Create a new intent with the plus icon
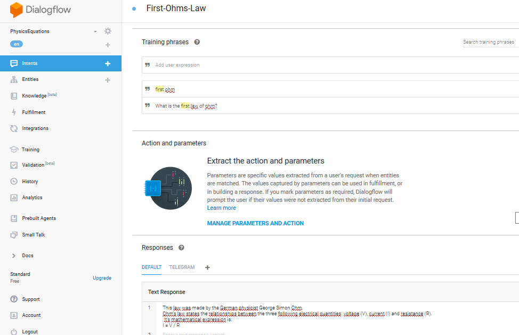The width and height of the screenshot is (519, 335). [x=108, y=63]
